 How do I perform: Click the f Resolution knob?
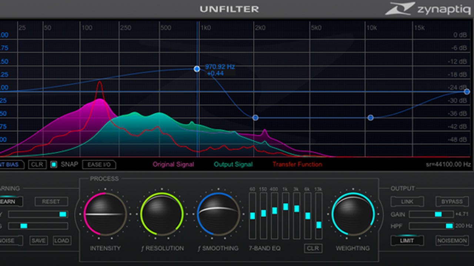click(162, 214)
